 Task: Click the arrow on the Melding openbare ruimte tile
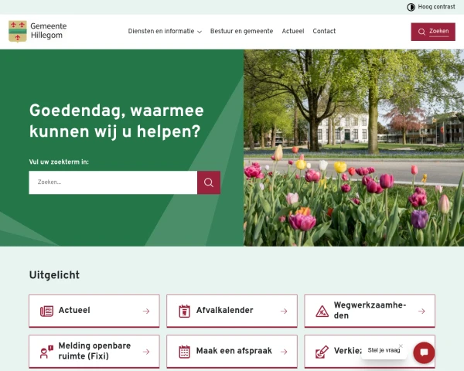[x=146, y=352]
